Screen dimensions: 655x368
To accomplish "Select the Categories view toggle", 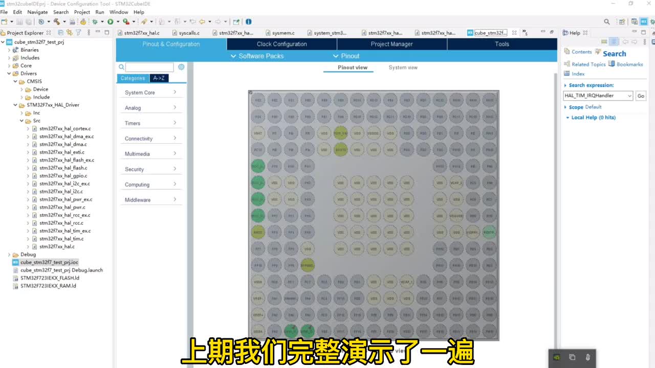I will tap(133, 78).
